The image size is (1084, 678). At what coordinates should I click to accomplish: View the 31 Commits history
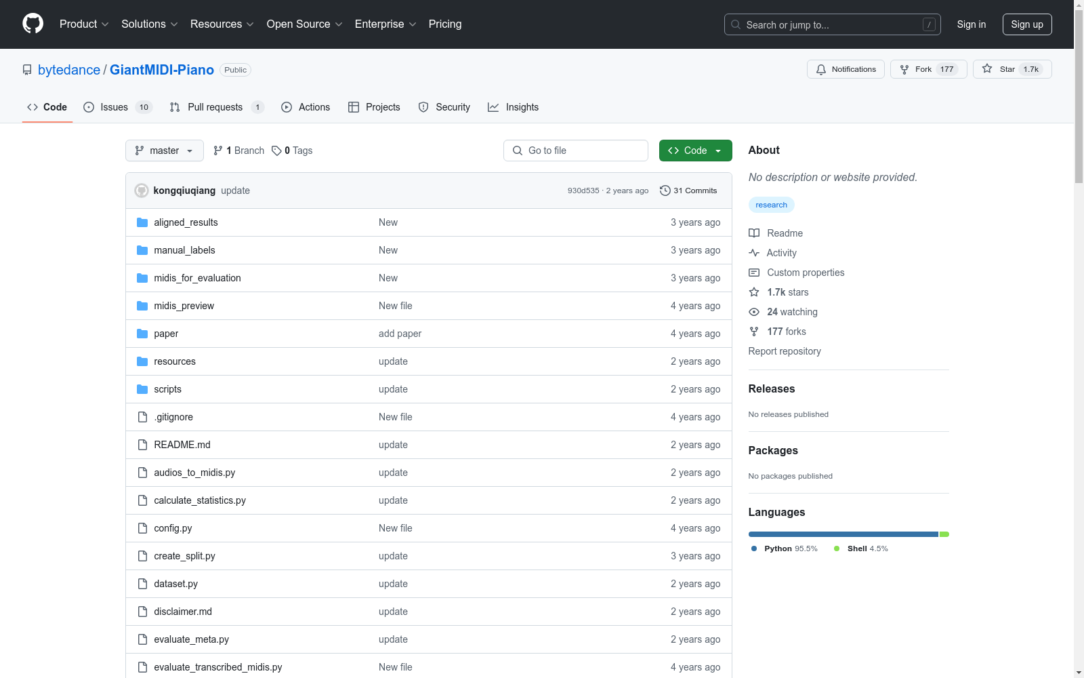(688, 191)
